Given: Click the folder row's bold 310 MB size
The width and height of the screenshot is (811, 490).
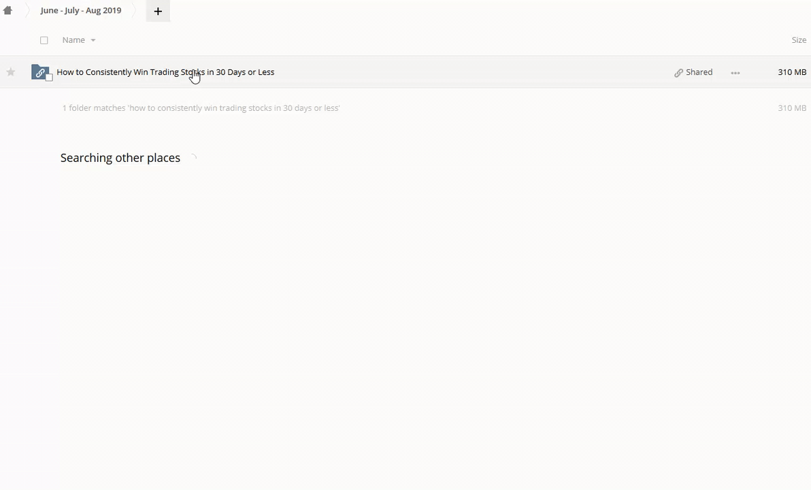Looking at the screenshot, I should (x=791, y=72).
